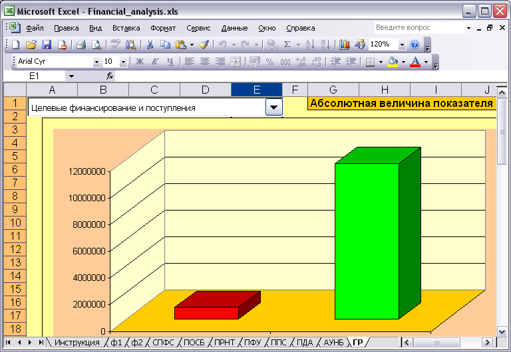Viewport: 511px width, 352px height.
Task: Open the Print icon in toolbar
Action: point(81,44)
